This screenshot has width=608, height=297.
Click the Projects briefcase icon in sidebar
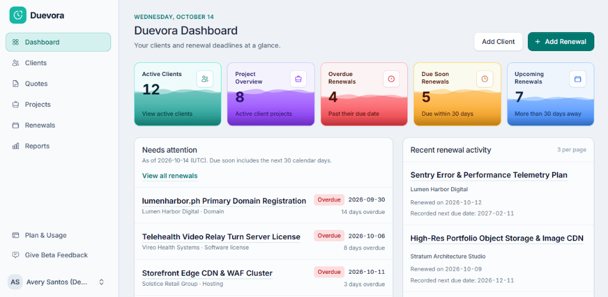click(x=15, y=105)
